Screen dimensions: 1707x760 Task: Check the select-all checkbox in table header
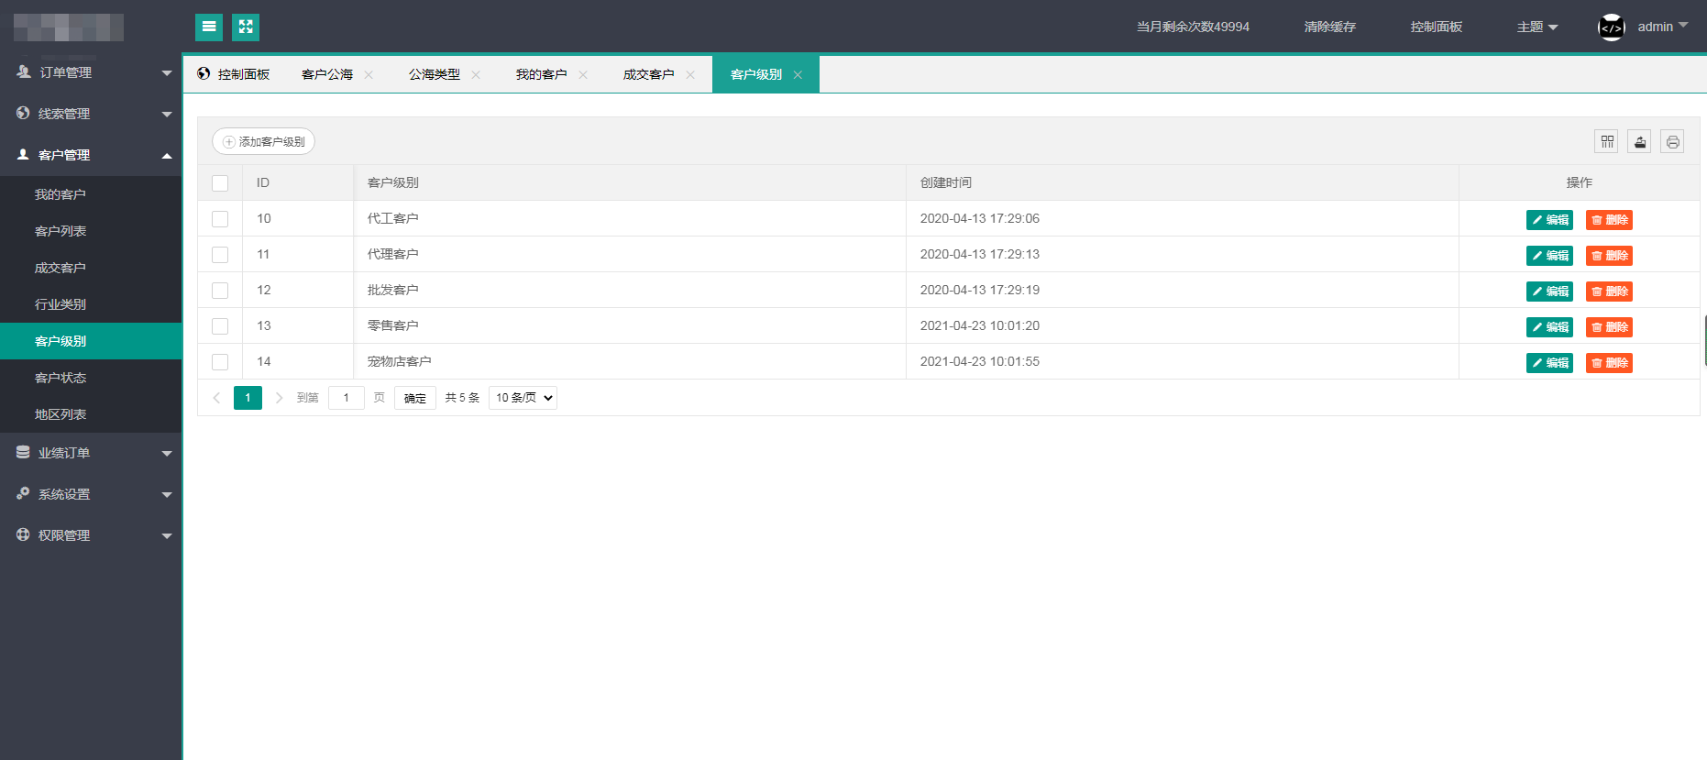(220, 183)
